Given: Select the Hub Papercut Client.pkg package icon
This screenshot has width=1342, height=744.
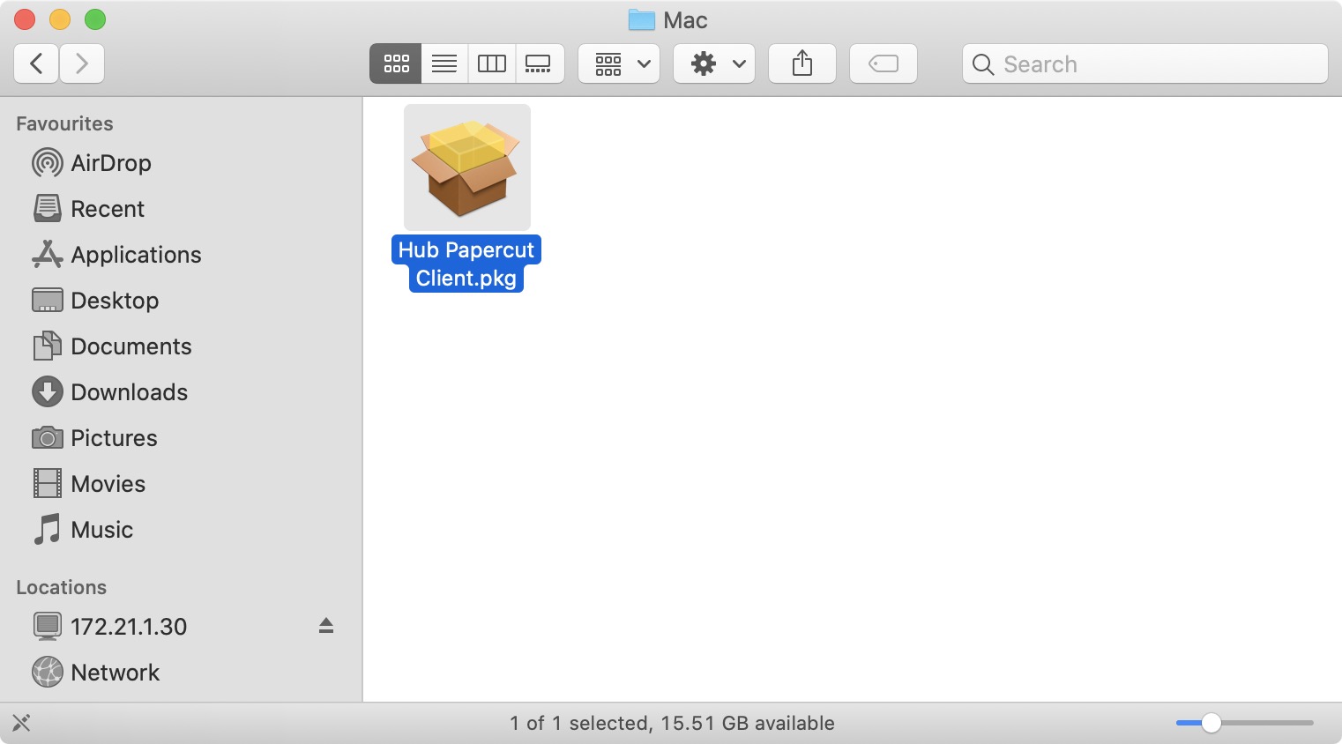Looking at the screenshot, I should tap(467, 167).
